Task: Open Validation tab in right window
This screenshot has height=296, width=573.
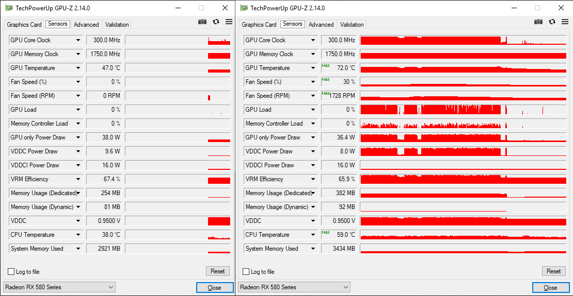Action: tap(352, 25)
